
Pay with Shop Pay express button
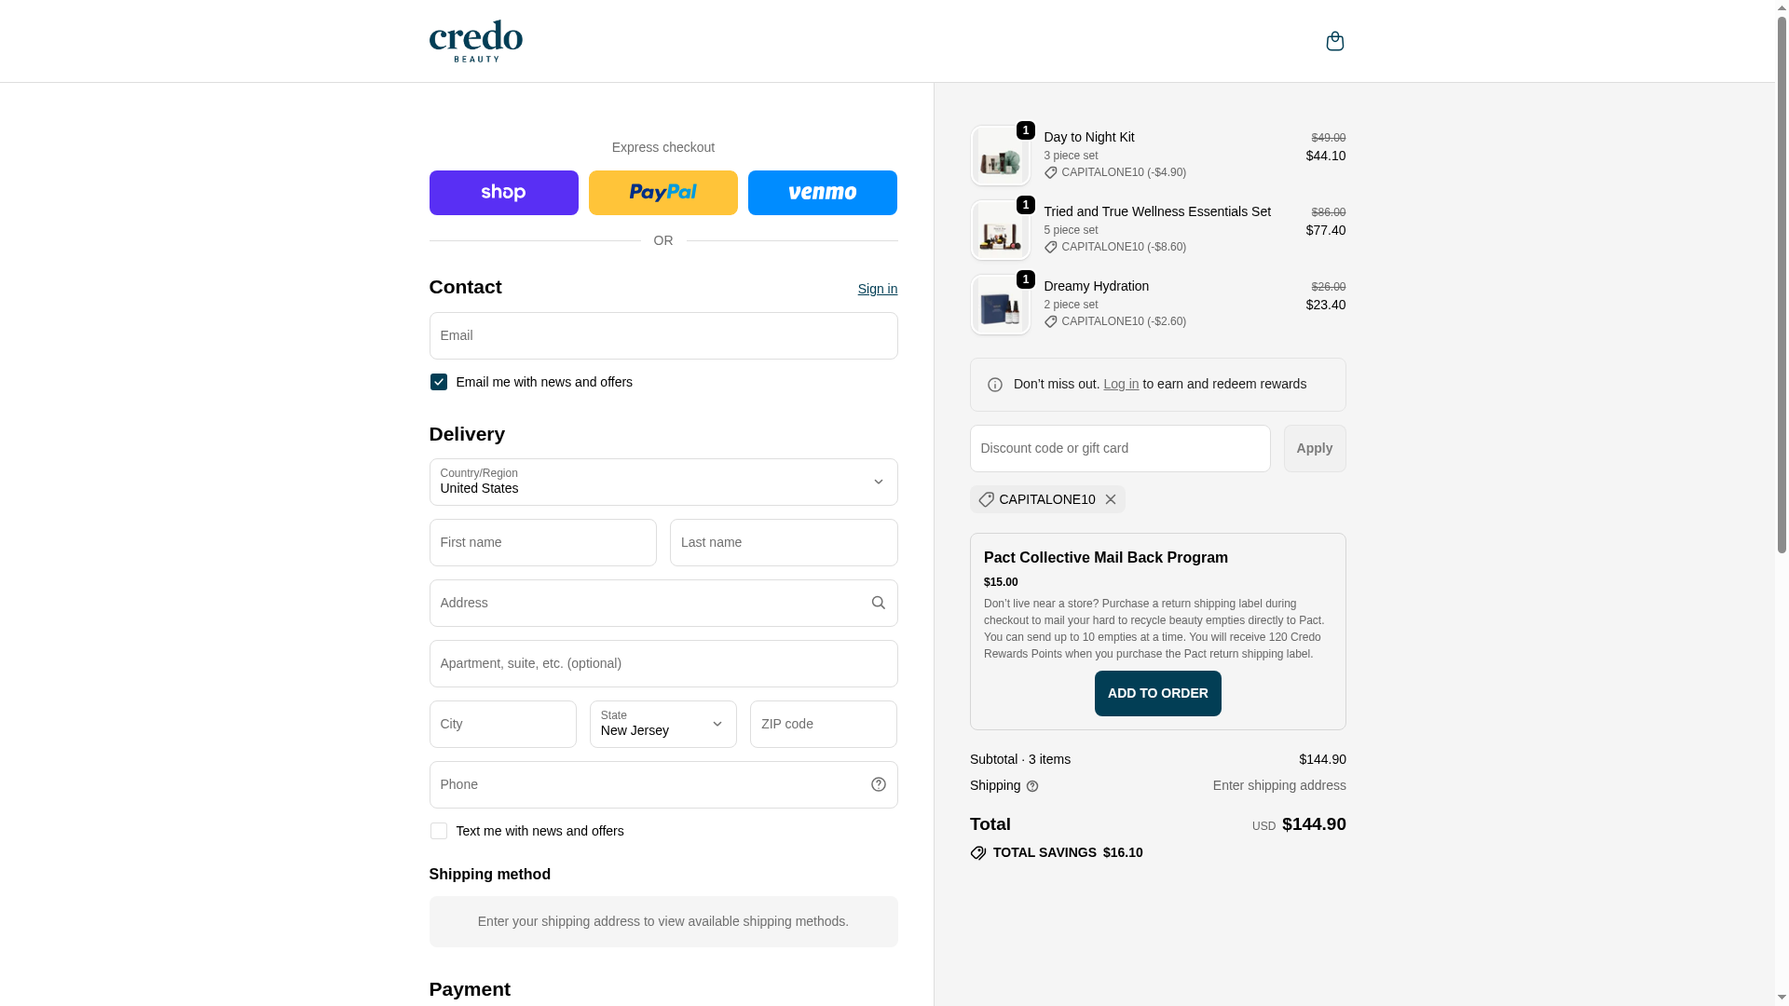[x=503, y=193]
